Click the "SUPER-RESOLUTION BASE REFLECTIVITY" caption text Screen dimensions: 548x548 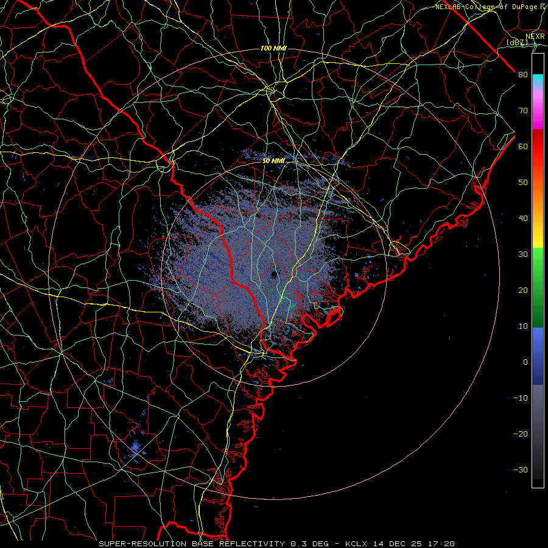coord(192,544)
